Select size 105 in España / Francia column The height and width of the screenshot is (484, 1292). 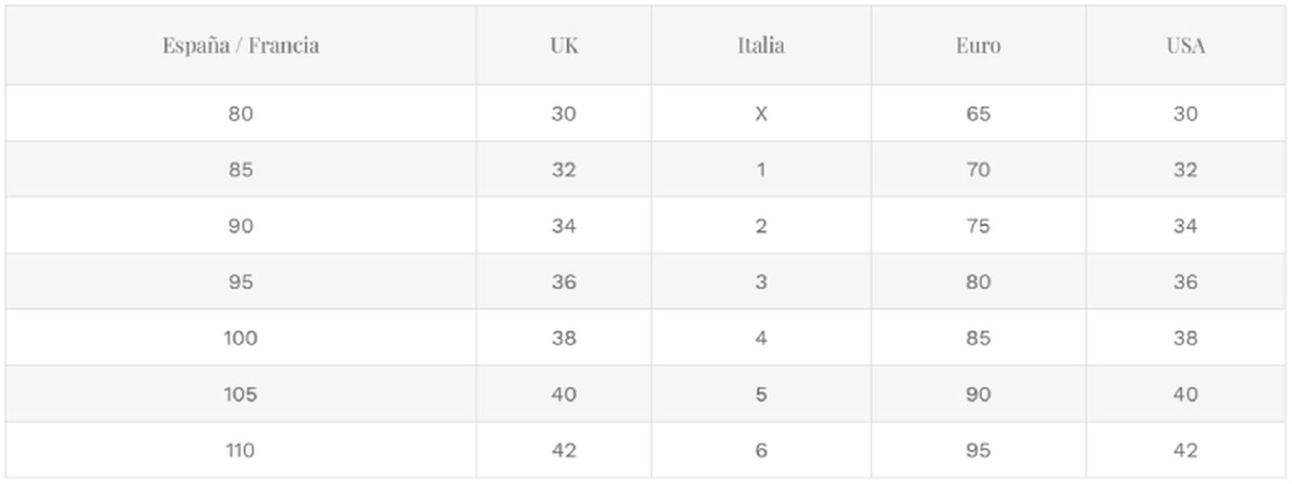point(241,394)
